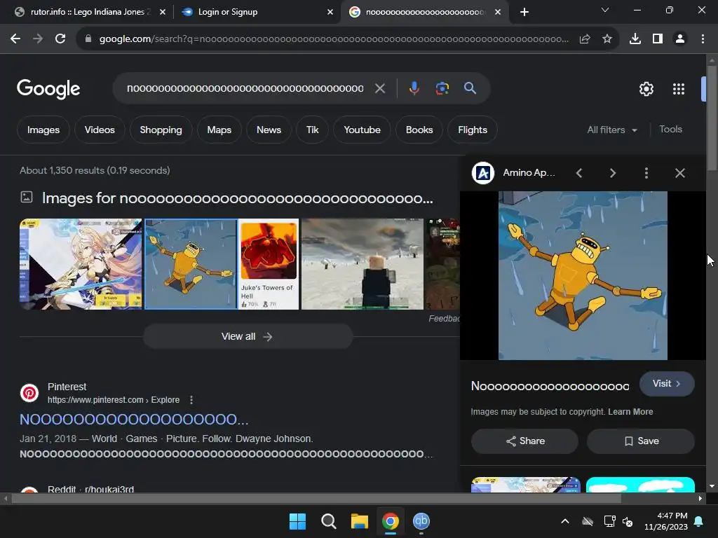Open Windows taskbar search
The width and height of the screenshot is (718, 538).
pos(328,521)
